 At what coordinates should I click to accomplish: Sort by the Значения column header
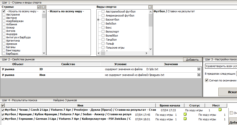coord(171,64)
